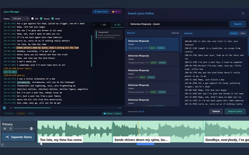Select the A Night at the Opera result

click(x=152, y=59)
